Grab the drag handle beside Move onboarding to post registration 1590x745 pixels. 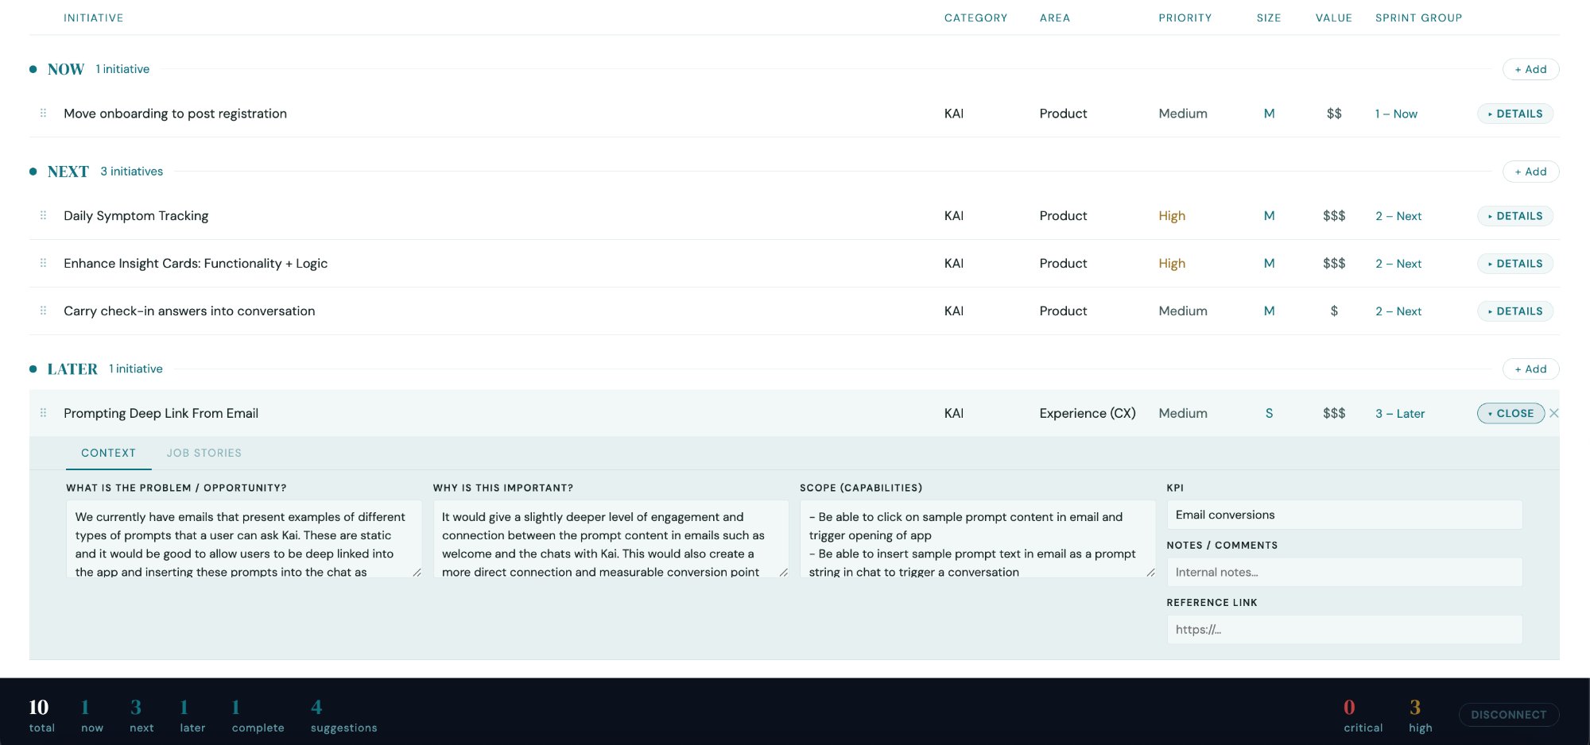click(44, 113)
